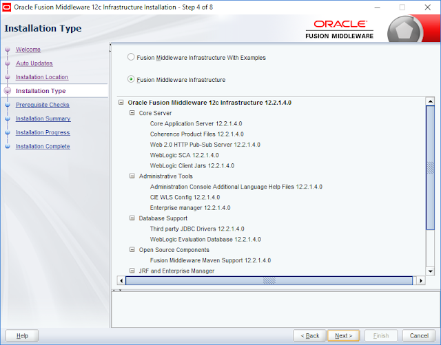This screenshot has height=345, width=441.
Task: Click the Administrative Tools label
Action: click(165, 176)
